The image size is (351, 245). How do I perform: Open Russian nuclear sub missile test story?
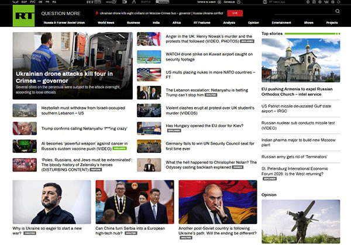pos(298,125)
